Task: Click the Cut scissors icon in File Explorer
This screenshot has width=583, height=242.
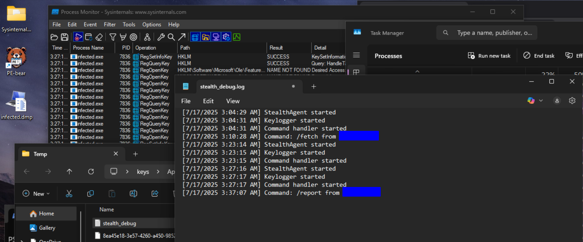Action: (x=69, y=193)
